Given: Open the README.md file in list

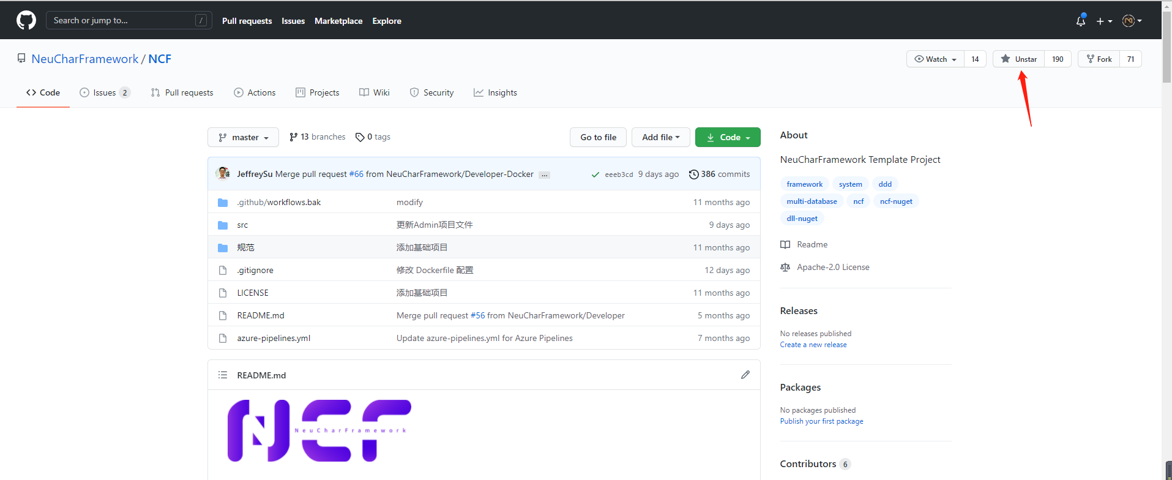Looking at the screenshot, I should point(261,315).
